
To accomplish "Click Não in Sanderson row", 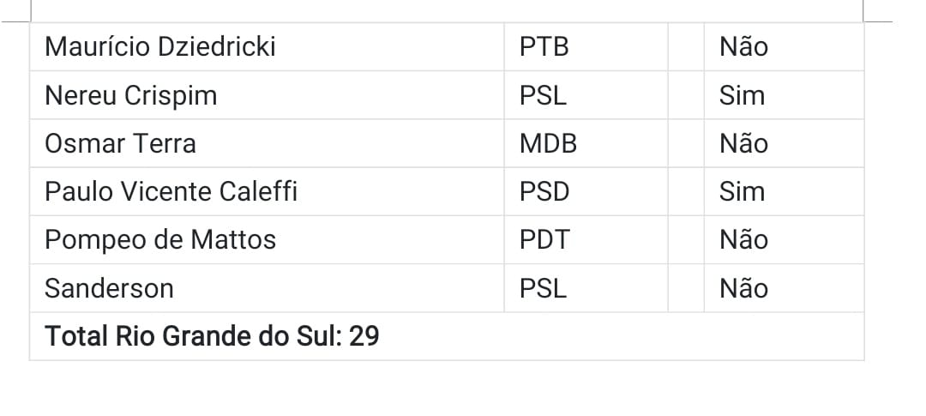I will point(743,288).
